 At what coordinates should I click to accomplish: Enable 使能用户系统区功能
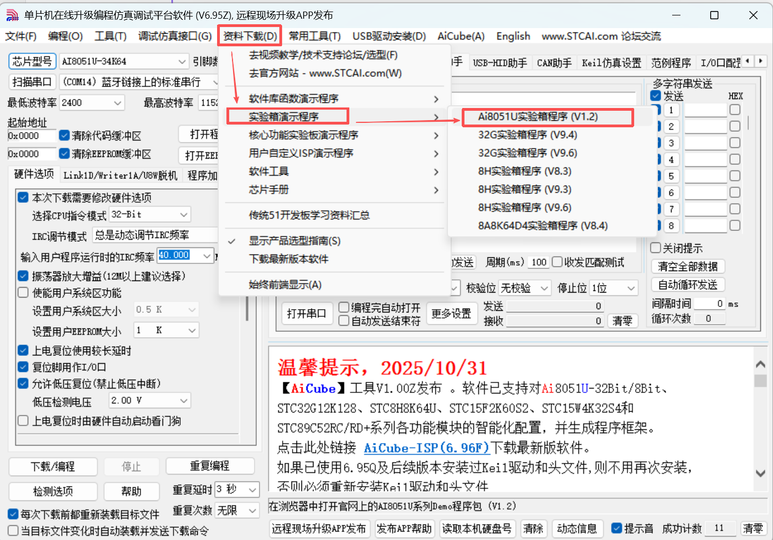click(23, 293)
